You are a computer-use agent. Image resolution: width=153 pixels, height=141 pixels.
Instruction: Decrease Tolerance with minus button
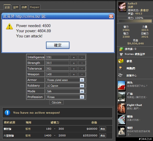[82, 69]
